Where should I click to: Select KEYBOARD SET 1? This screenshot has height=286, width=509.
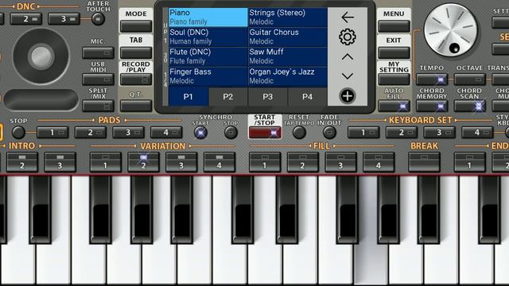tap(363, 133)
